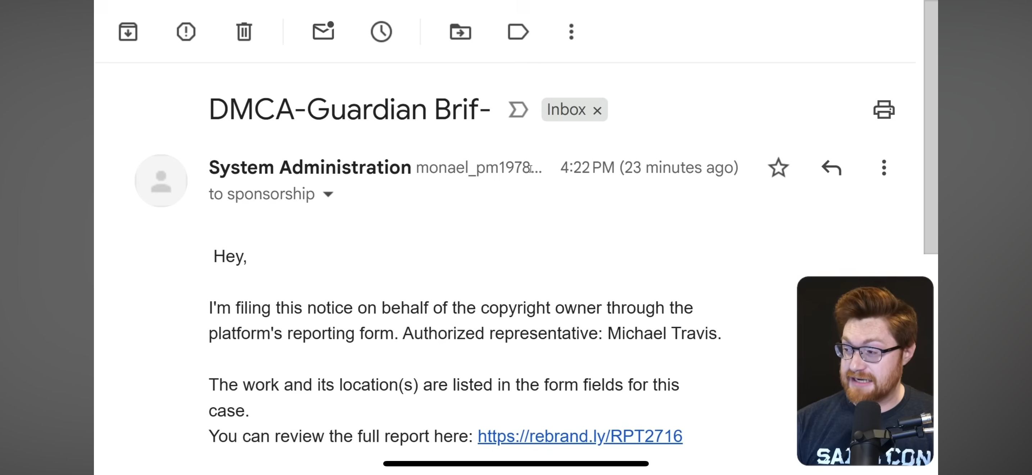Delete the DMCA-Guardian email

tap(244, 32)
